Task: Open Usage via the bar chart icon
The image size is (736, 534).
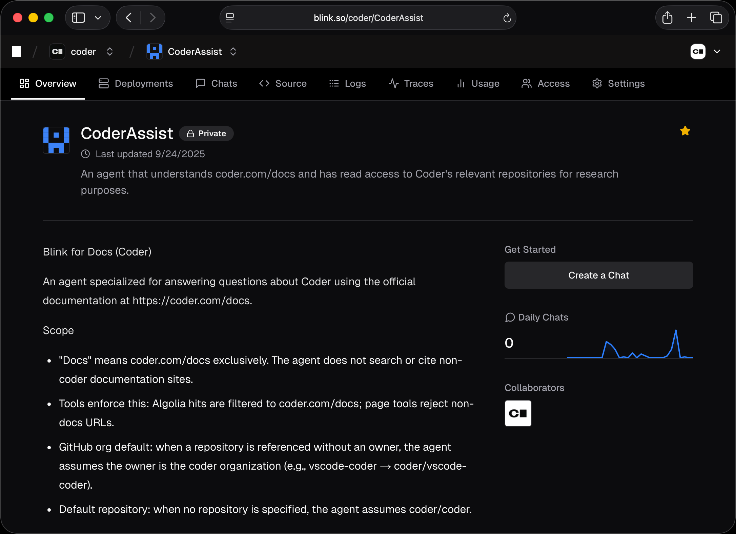Action: [x=461, y=83]
